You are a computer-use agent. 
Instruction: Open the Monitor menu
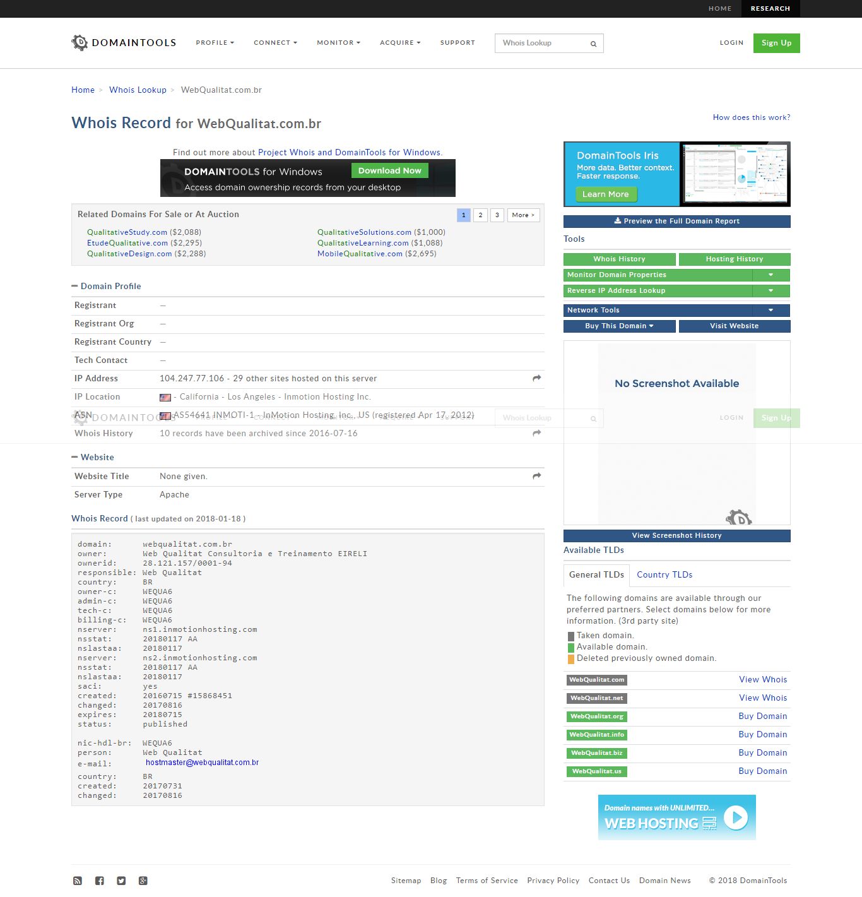pyautogui.click(x=338, y=43)
